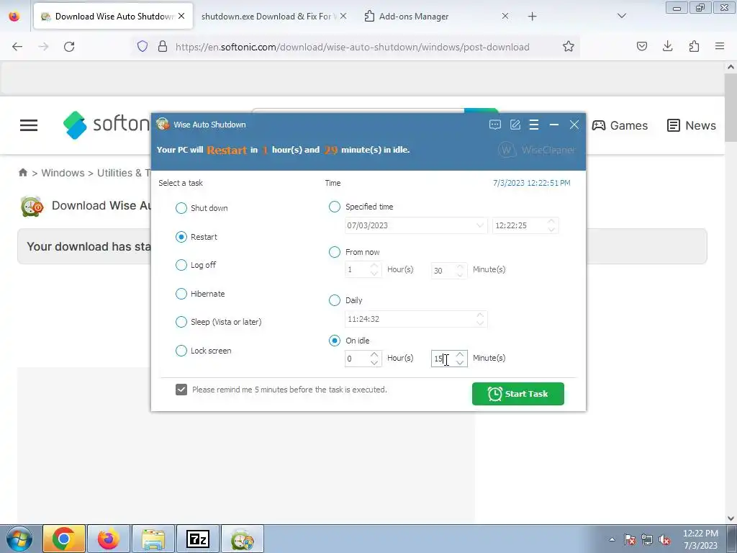The width and height of the screenshot is (737, 553).
Task: Choose the Log off task
Action: point(181,265)
